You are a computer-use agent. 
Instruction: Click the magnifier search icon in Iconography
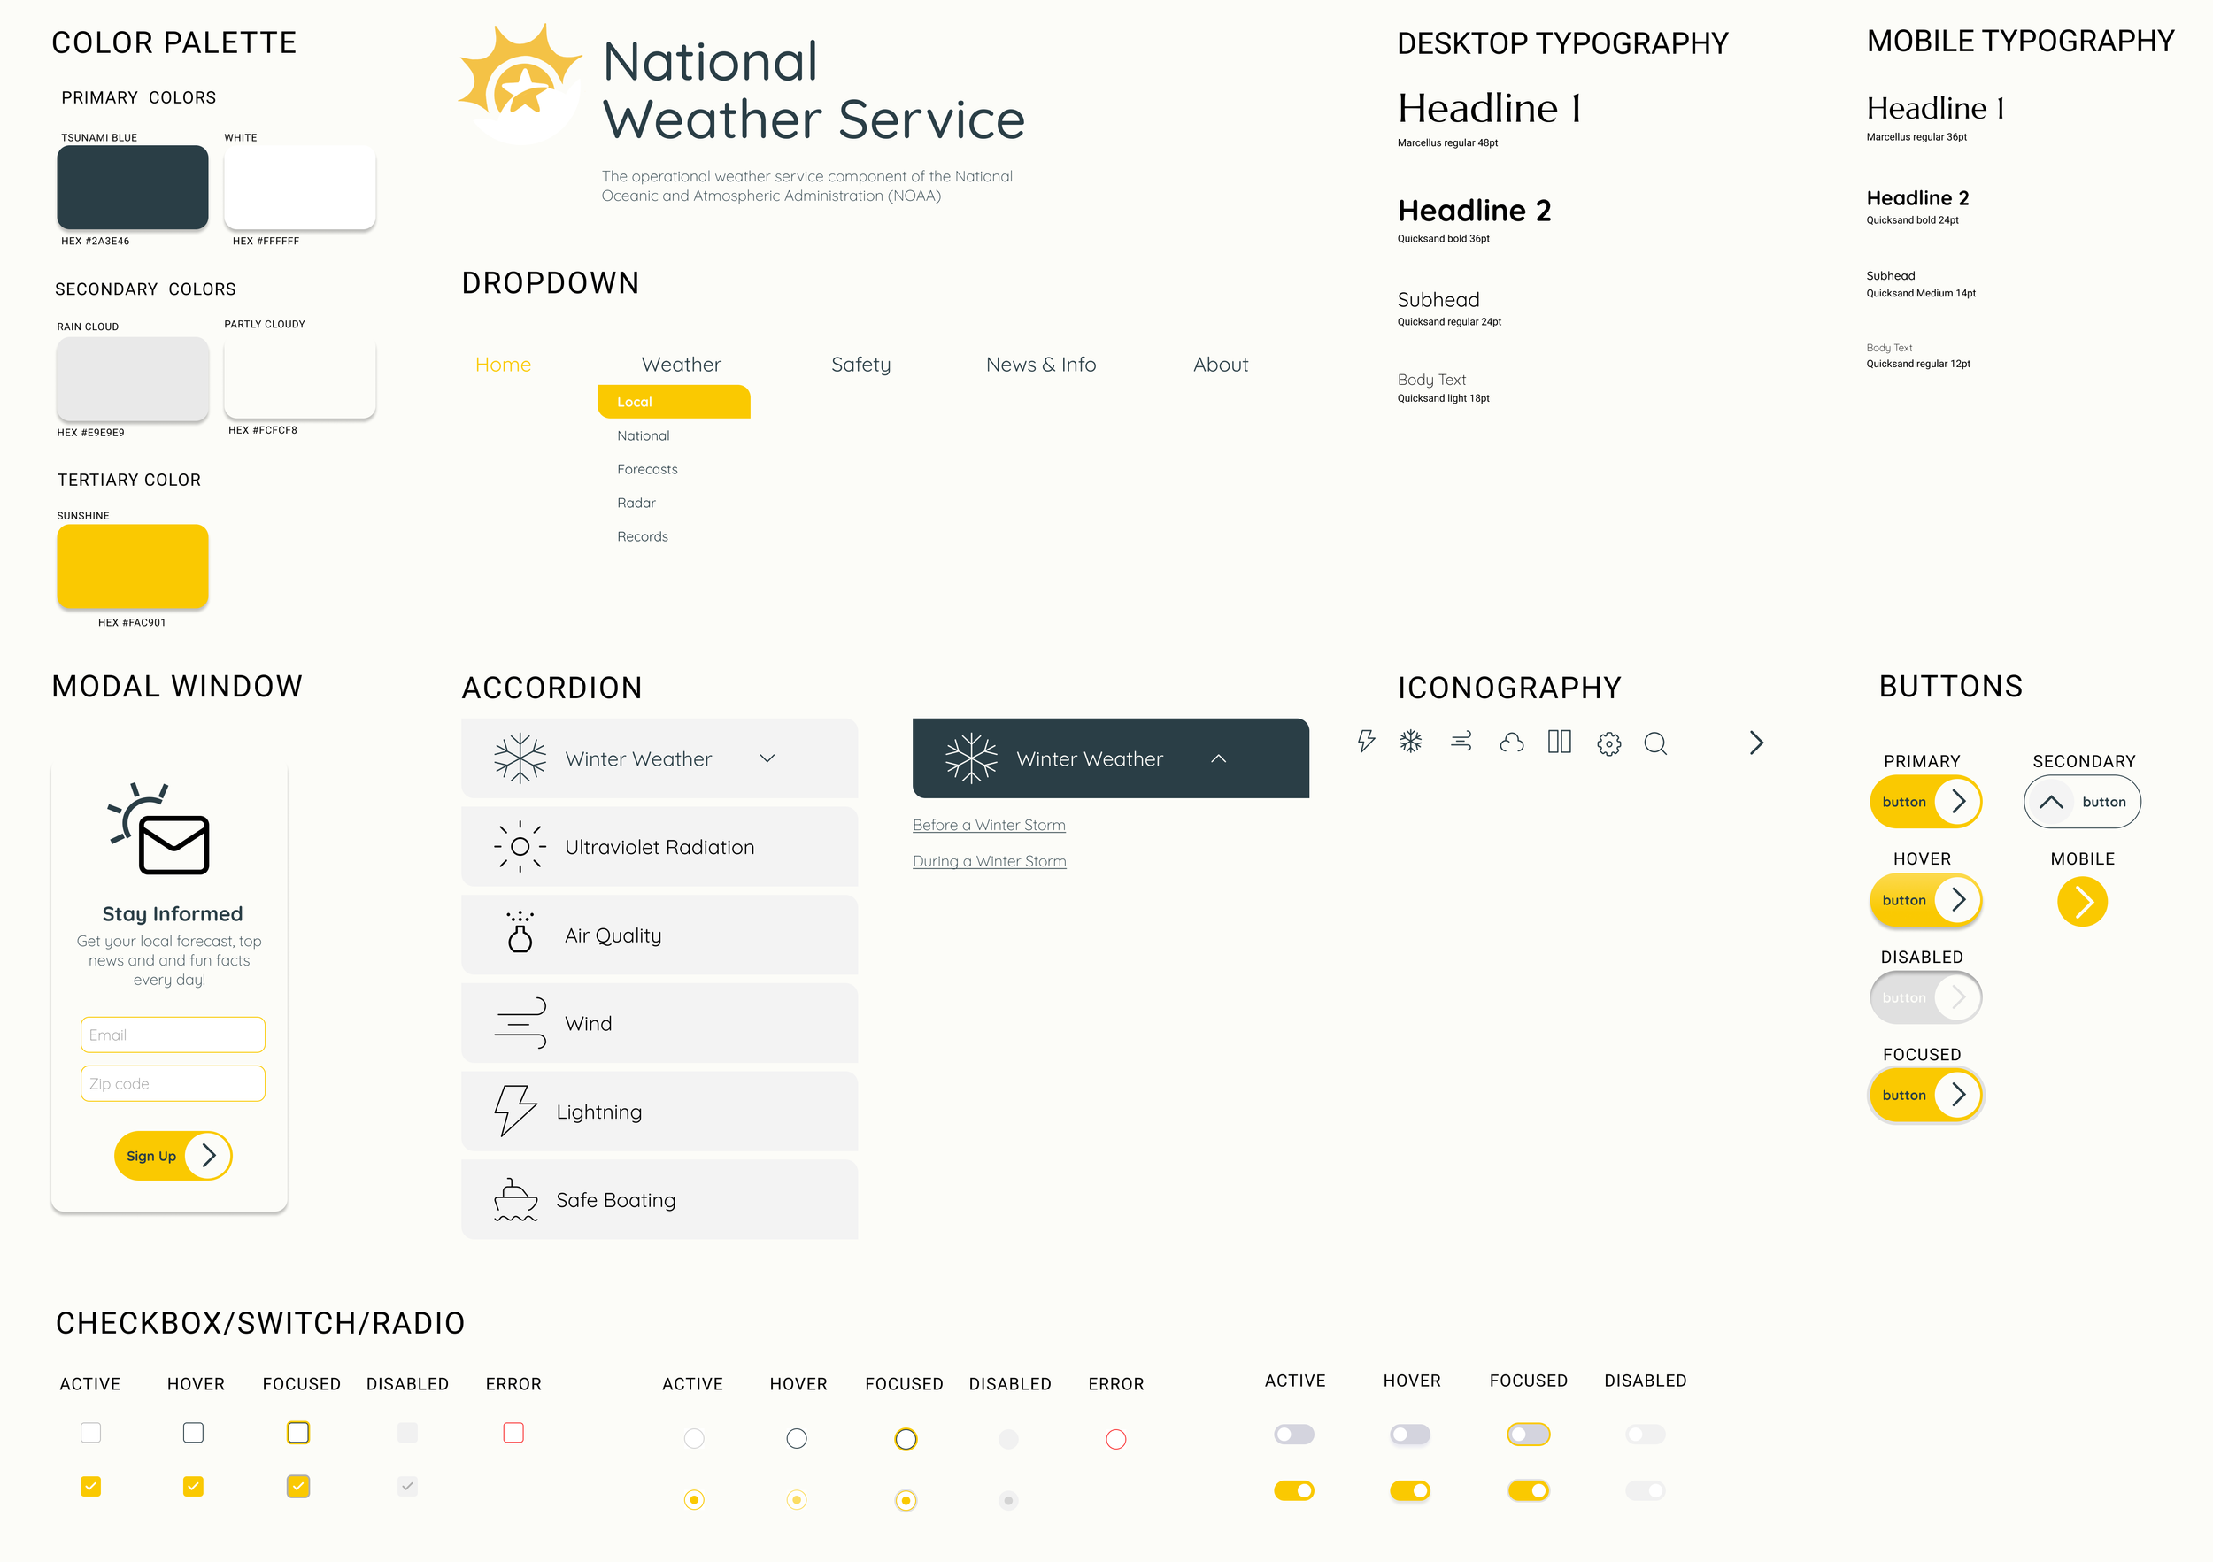1656,743
